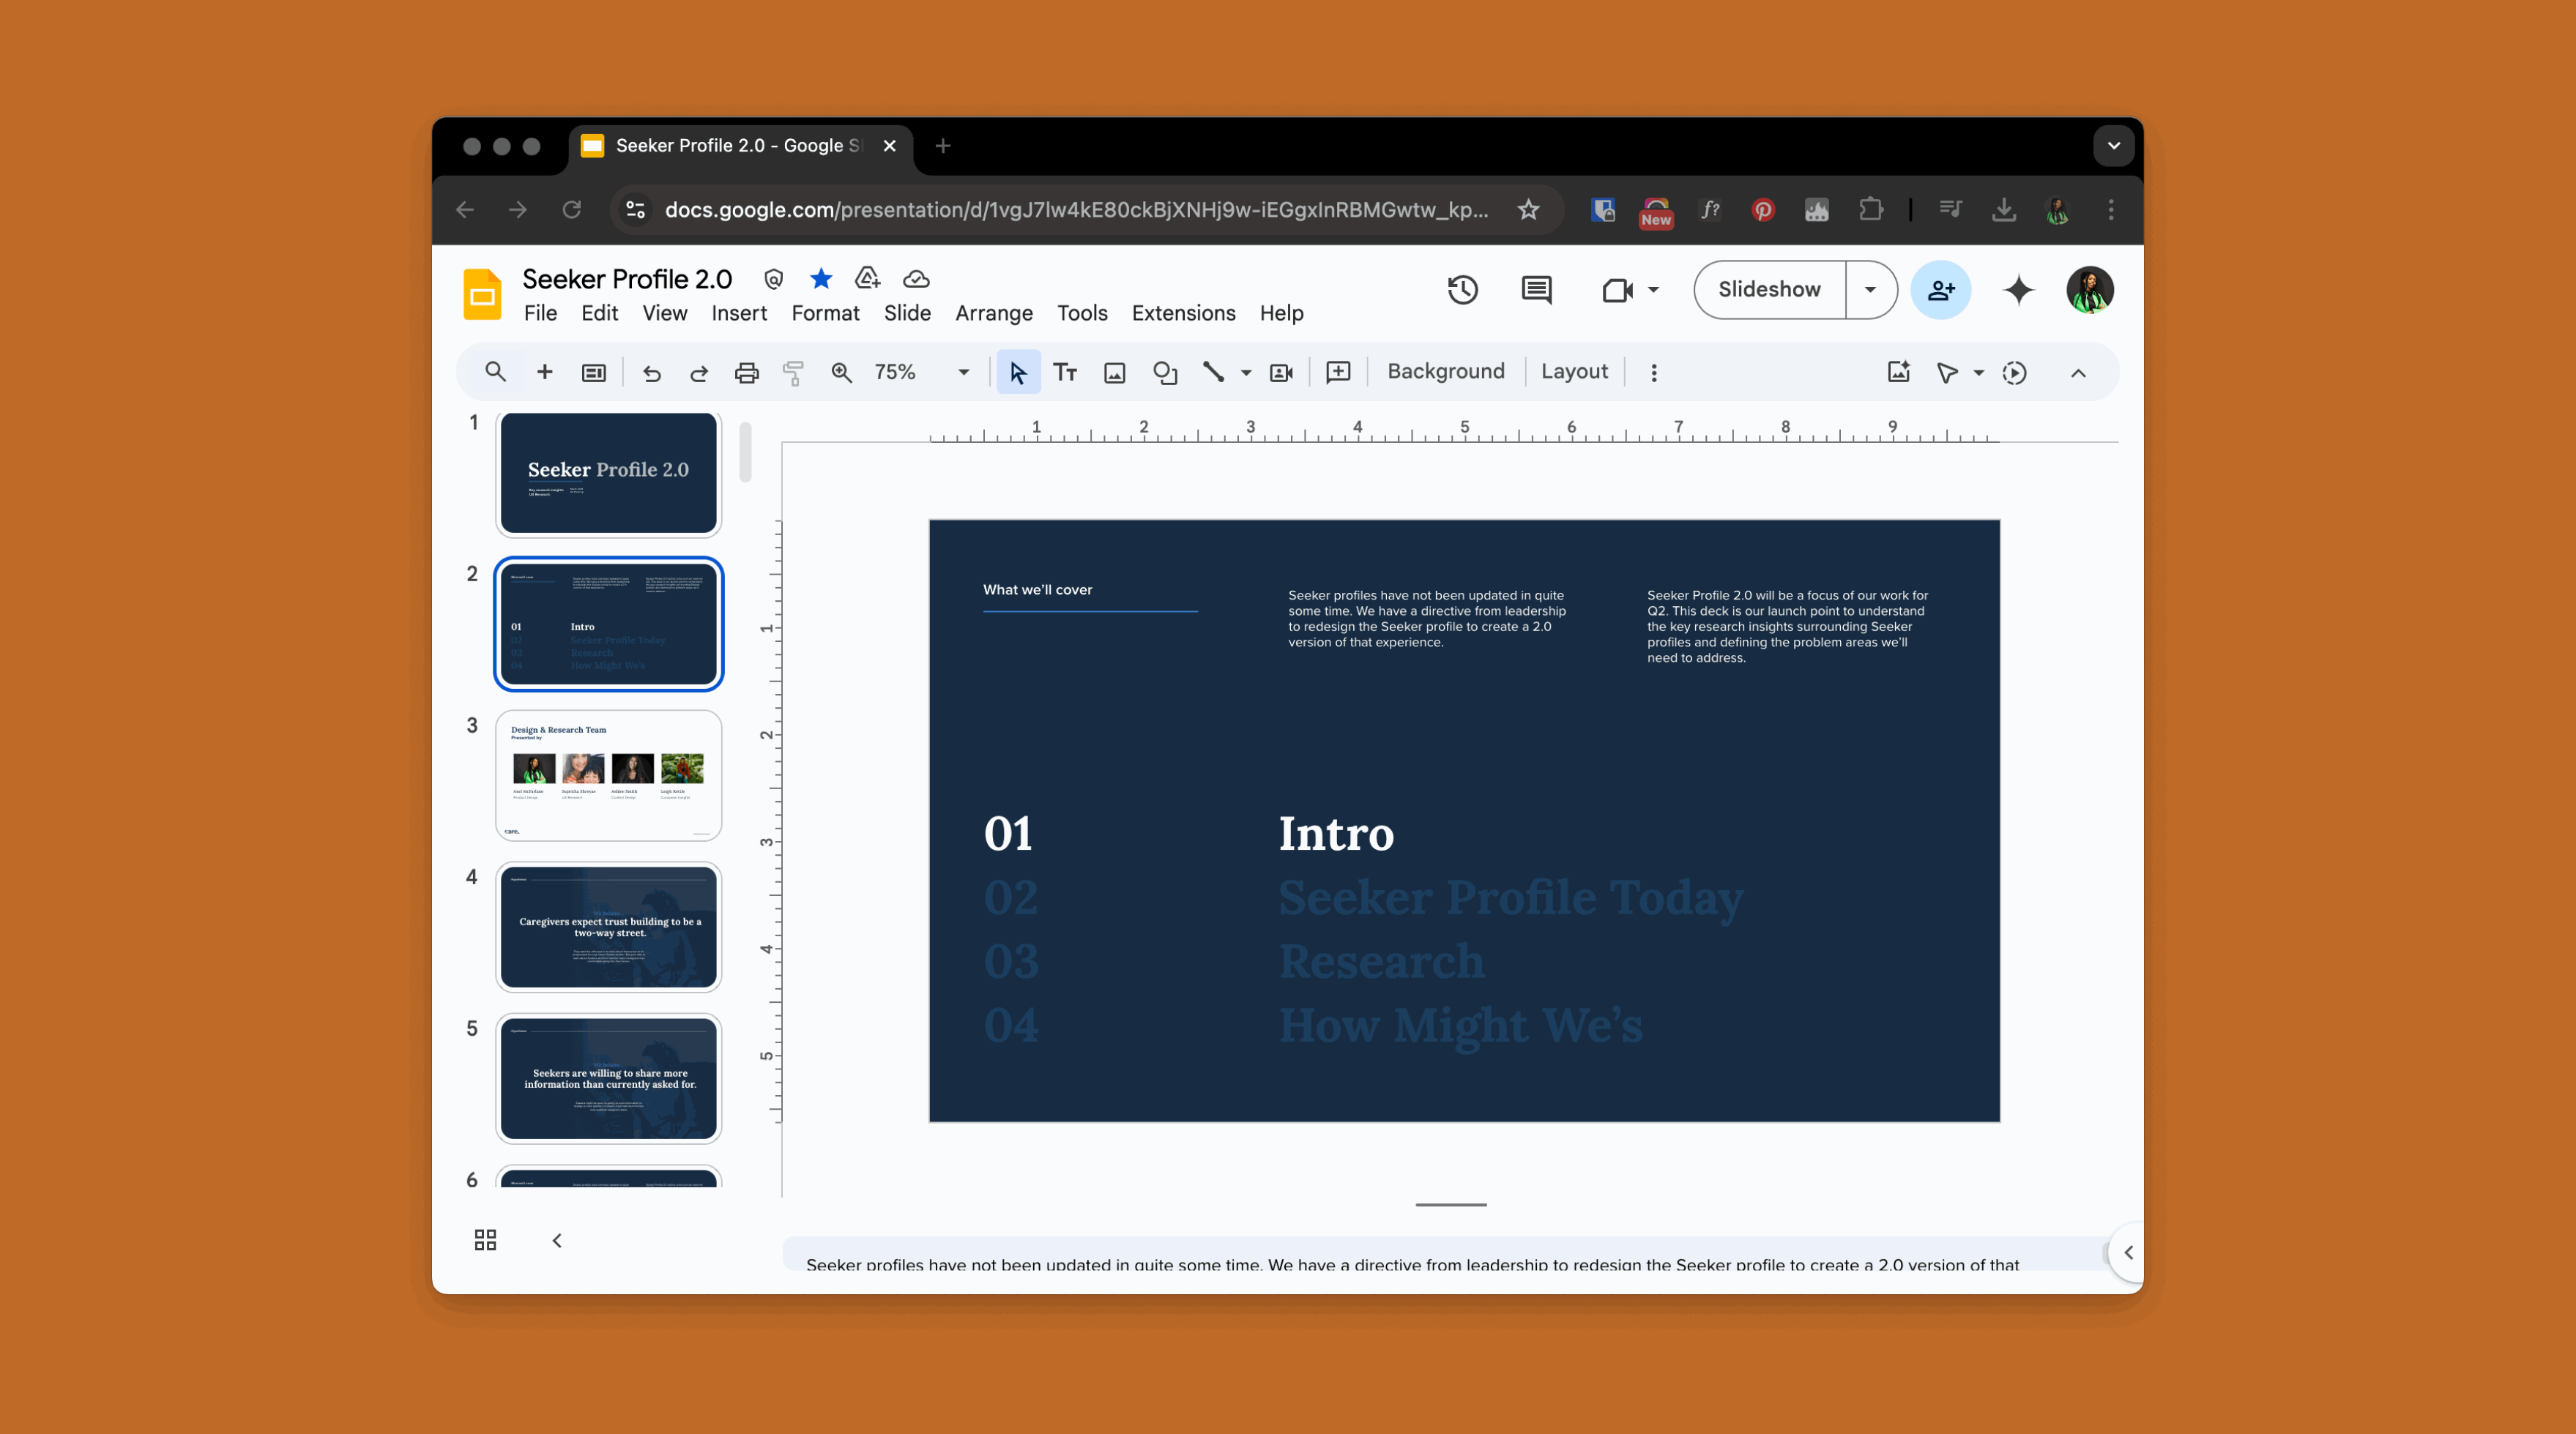
Task: Click the Layout button
Action: tap(1573, 371)
